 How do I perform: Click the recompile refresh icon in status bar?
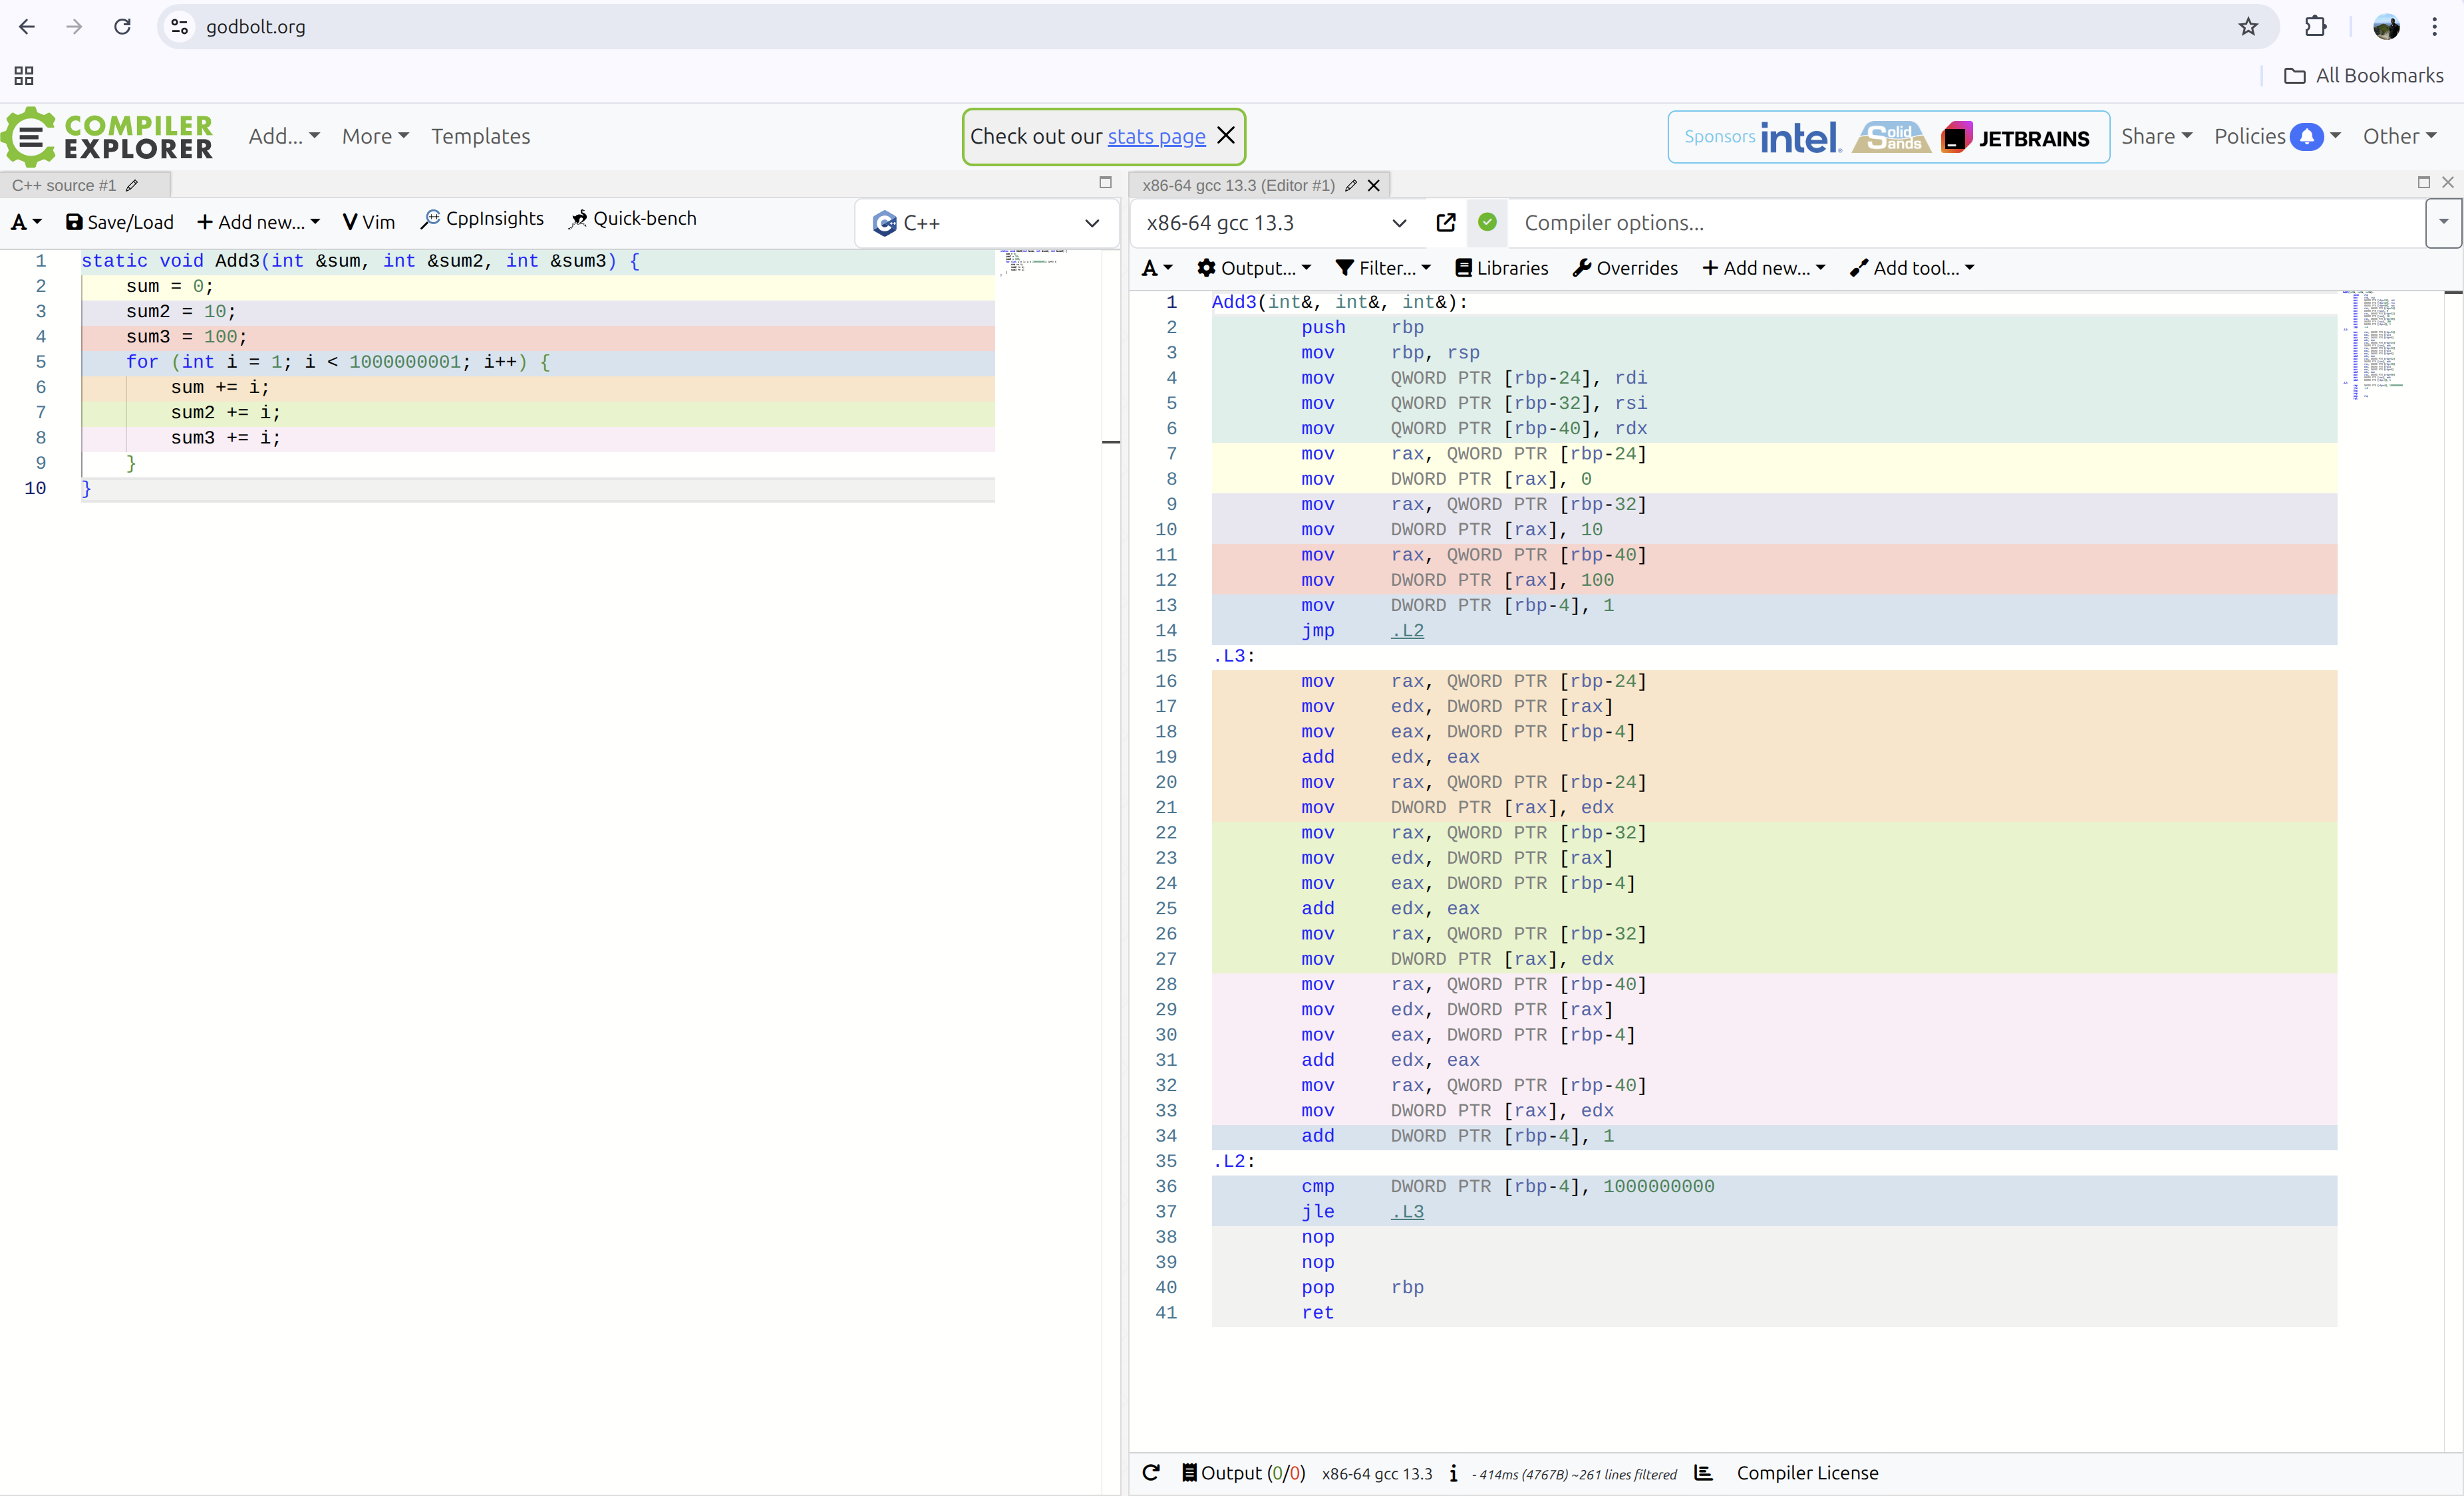(1151, 1473)
